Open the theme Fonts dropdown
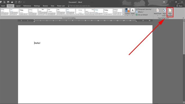The width and height of the screenshot is (185, 104). coord(133,12)
